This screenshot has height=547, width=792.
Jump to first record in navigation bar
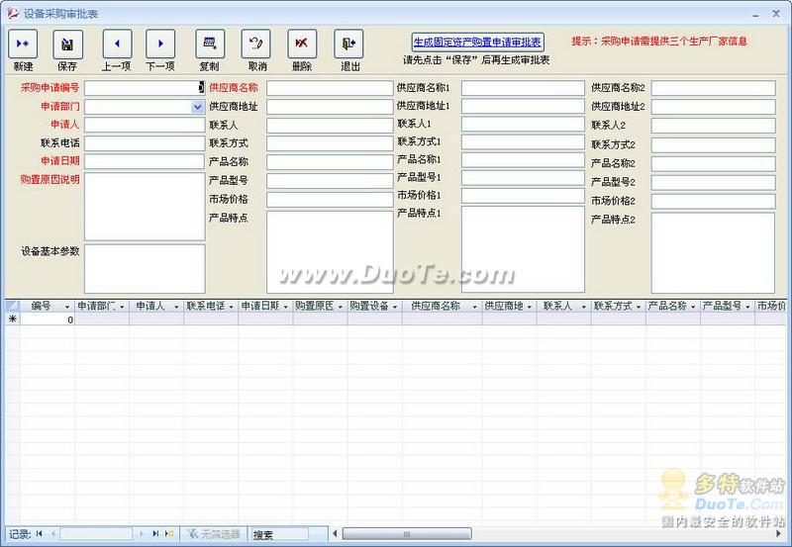coord(40,534)
